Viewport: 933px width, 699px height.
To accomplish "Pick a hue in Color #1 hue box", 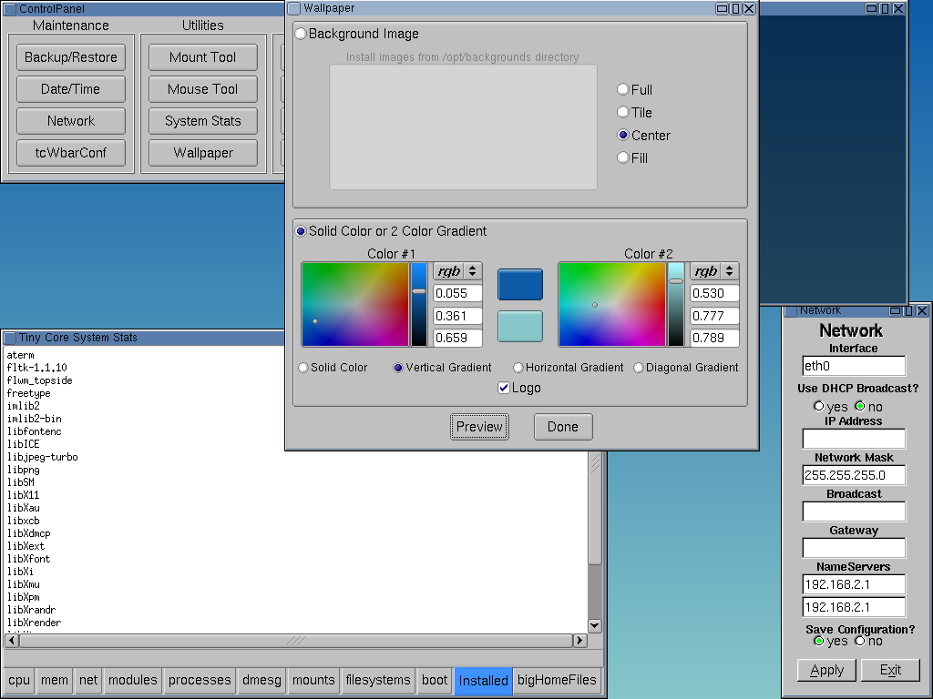I will tap(355, 304).
